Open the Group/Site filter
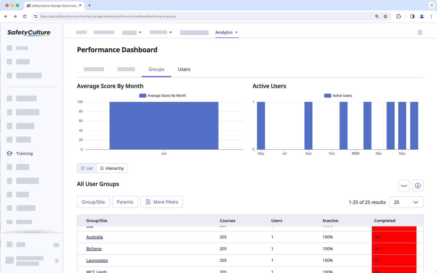The image size is (437, 273). (93, 202)
